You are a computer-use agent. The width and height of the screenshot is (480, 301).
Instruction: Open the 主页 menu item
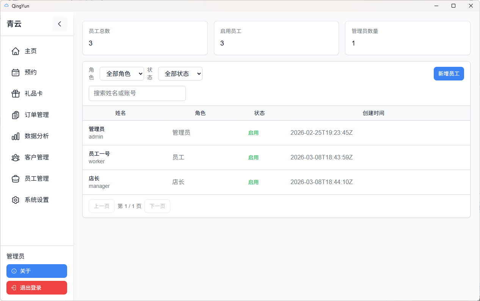[x=37, y=51]
